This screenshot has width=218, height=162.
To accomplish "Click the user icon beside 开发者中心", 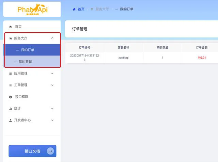I will coord(11,120).
